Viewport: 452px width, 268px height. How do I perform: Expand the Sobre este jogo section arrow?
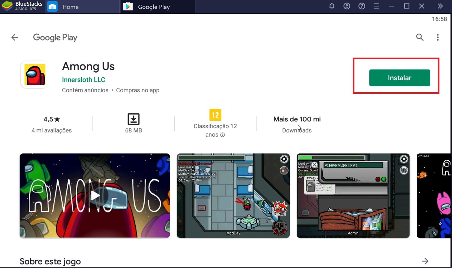point(425,261)
